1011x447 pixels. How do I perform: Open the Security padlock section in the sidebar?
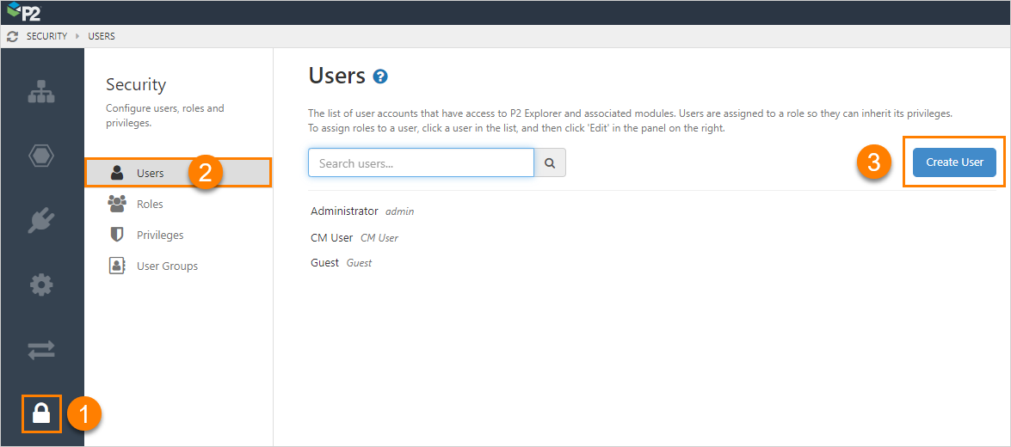41,413
